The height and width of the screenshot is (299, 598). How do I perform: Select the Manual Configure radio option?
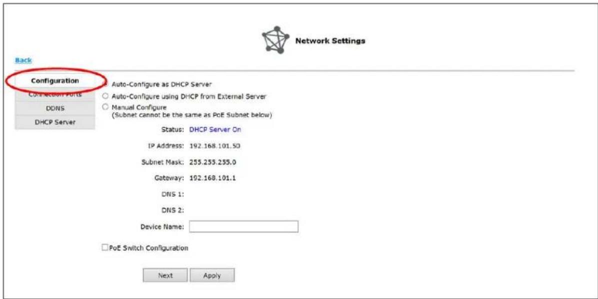(105, 108)
